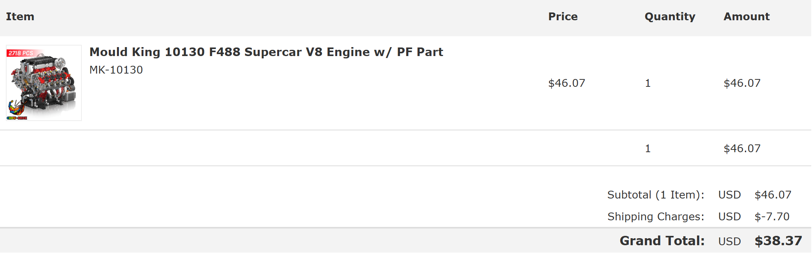The height and width of the screenshot is (260, 812).
Task: Click the 2718 PCS badge on thumbnail
Action: tap(21, 53)
